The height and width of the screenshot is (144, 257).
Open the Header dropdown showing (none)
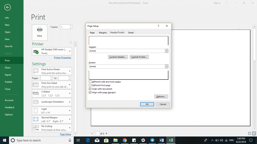tap(166, 50)
